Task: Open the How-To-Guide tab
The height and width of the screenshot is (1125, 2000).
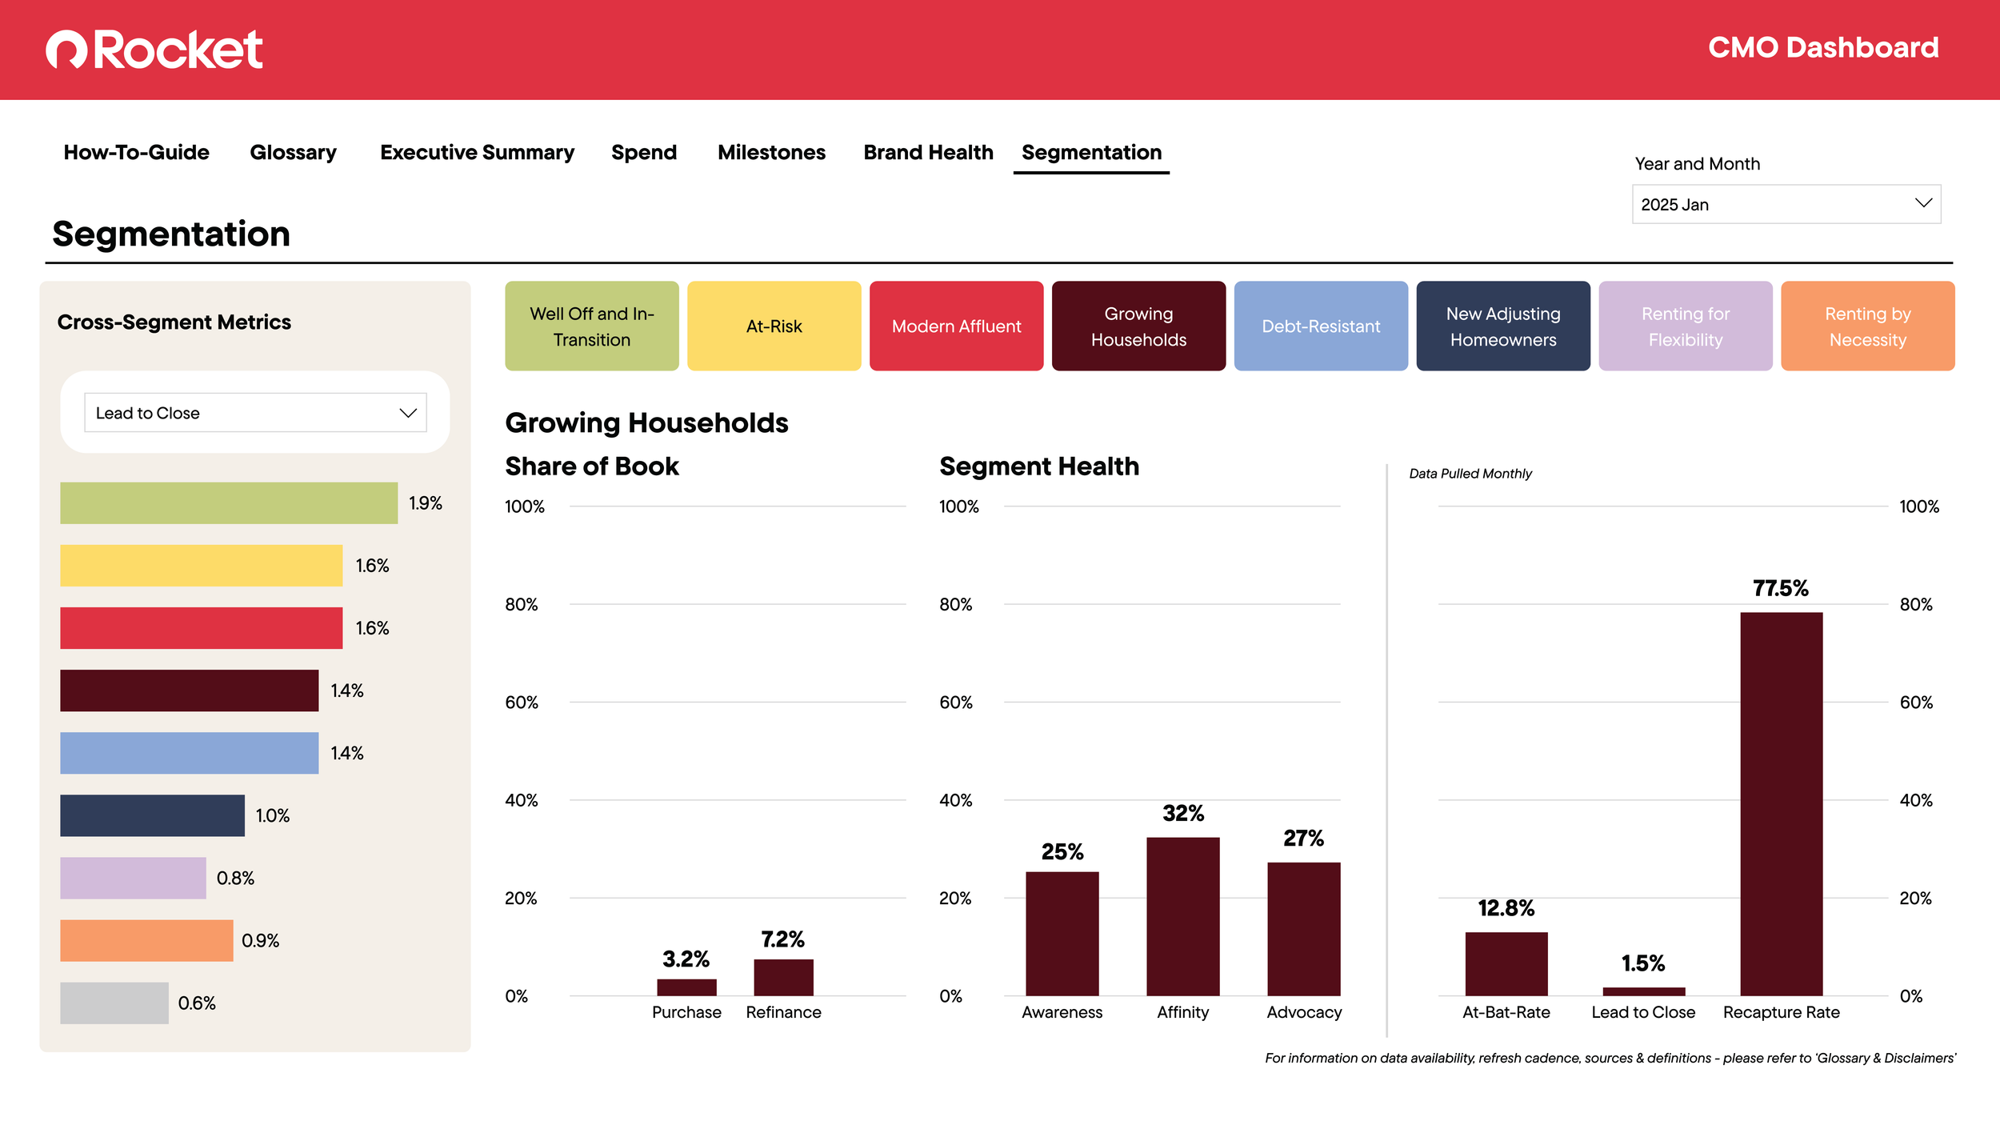Action: pyautogui.click(x=136, y=152)
